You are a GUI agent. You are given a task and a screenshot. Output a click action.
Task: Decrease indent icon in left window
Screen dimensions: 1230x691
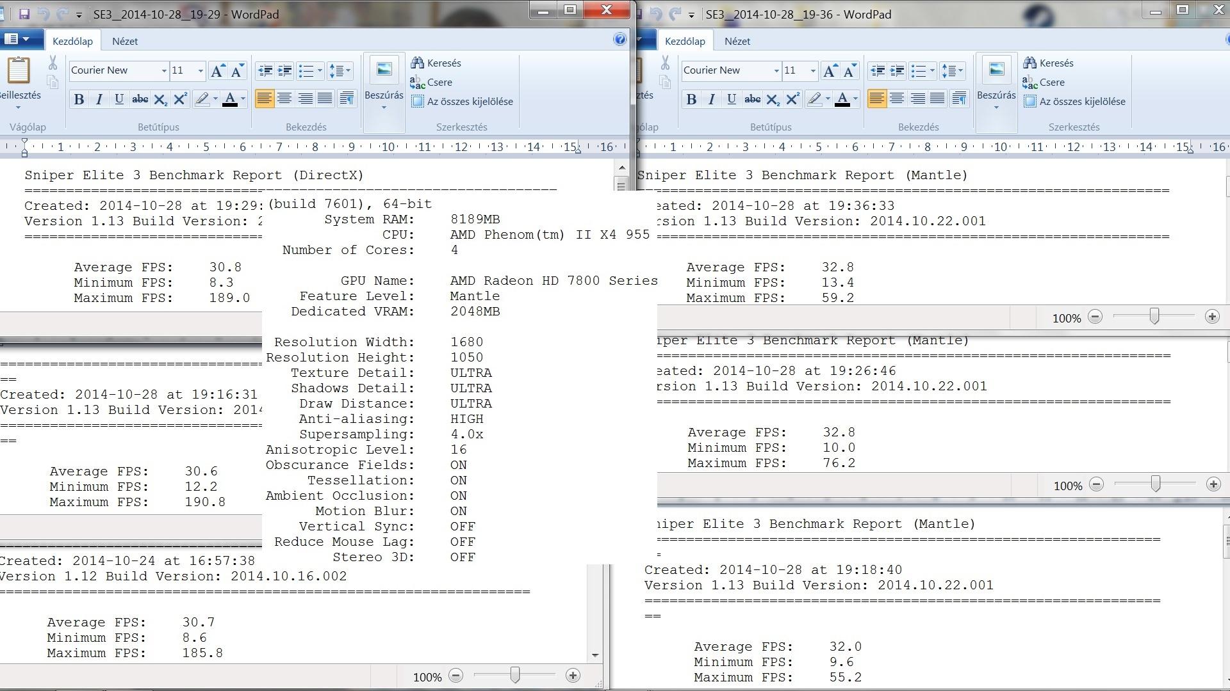tap(265, 70)
